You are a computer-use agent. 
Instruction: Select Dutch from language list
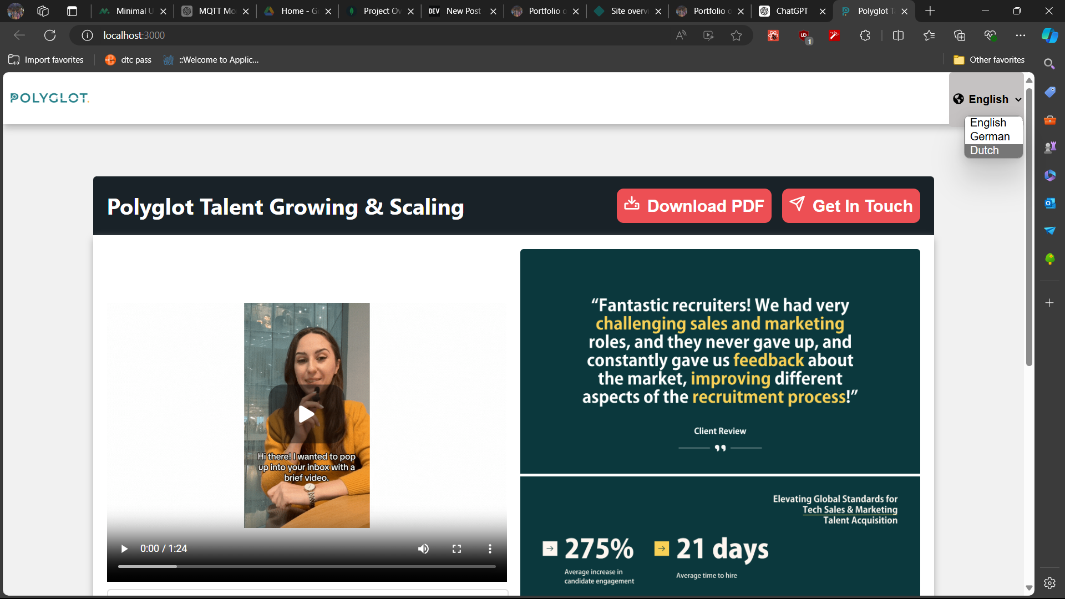click(984, 150)
